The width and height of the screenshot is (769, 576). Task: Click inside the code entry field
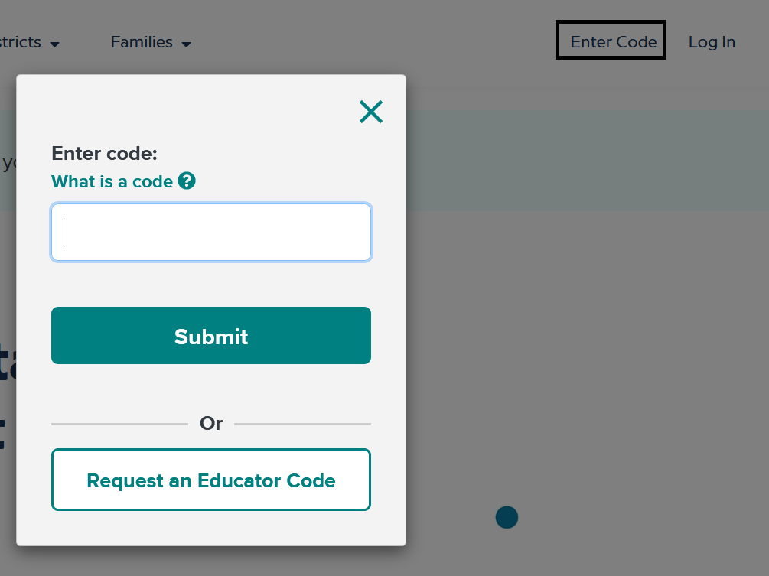(210, 232)
